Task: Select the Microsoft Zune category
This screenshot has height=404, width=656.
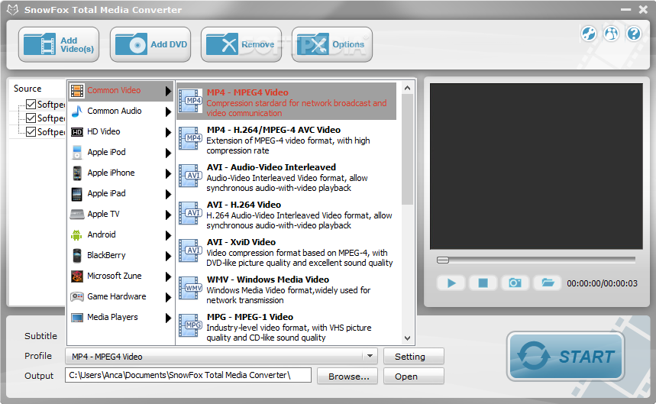Action: coord(121,276)
